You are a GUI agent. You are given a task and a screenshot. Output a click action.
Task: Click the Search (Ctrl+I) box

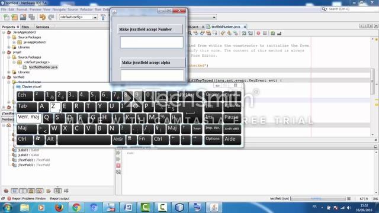[351, 9]
